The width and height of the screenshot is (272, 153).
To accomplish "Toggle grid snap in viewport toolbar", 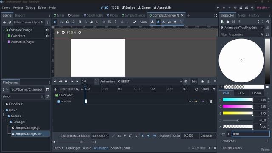I will click(x=110, y=22).
